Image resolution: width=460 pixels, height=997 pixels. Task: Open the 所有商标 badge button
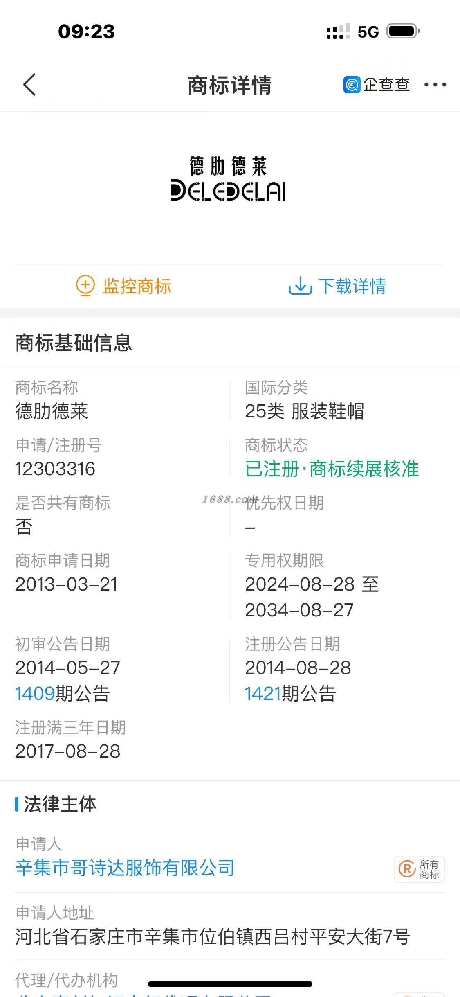pyautogui.click(x=420, y=869)
